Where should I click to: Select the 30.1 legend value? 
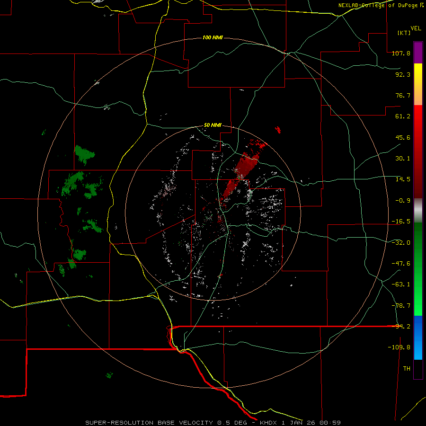click(403, 159)
